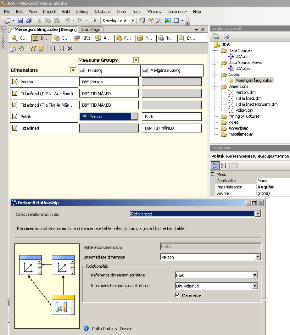Click the ellipsis button in Person cell
This screenshot has height=335, width=290.
pyautogui.click(x=134, y=117)
